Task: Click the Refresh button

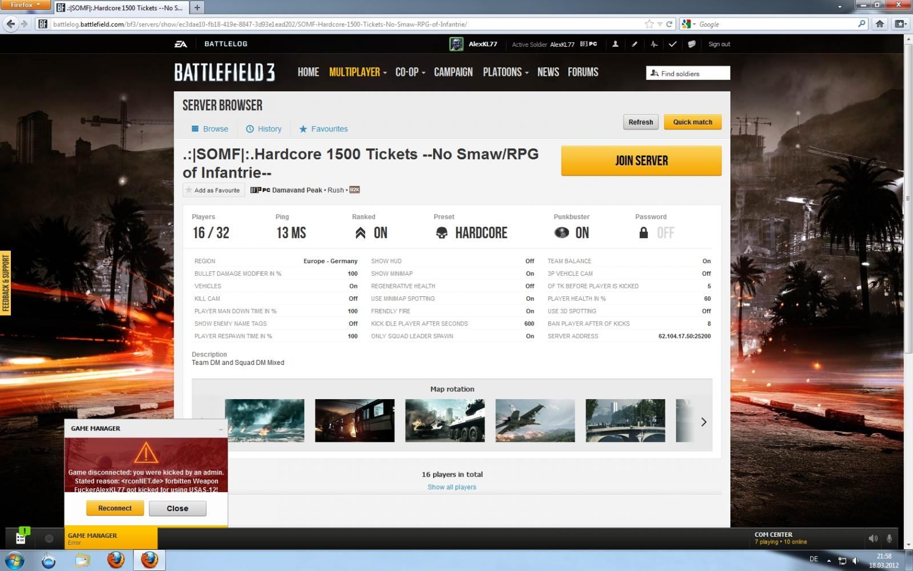Action: click(x=641, y=122)
